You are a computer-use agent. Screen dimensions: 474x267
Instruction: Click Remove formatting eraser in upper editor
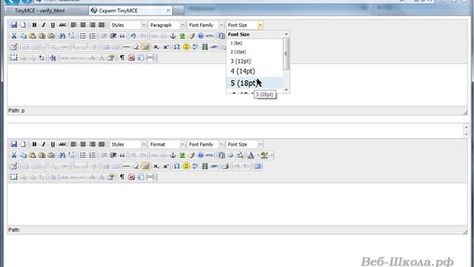pyautogui.click(x=136, y=47)
